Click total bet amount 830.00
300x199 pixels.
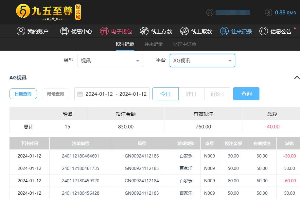(x=126, y=127)
